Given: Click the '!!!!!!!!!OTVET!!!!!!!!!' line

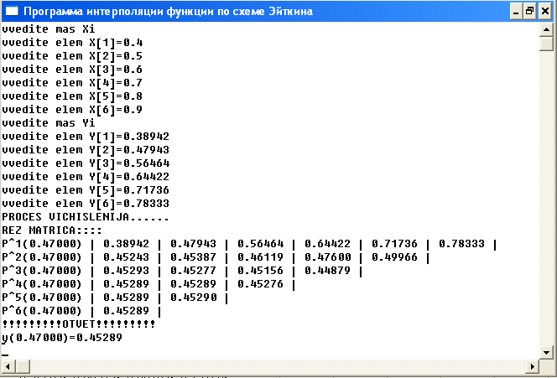Looking at the screenshot, I should (x=79, y=324).
